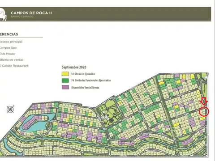Click the Referencias section heading
Image resolution: width=215 pixels, height=161 pixels.
9,34
